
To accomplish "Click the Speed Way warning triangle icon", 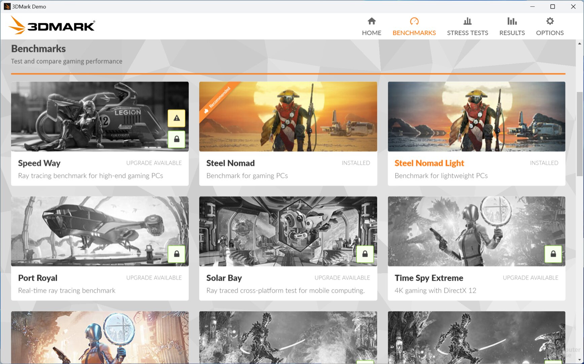I will pos(177,118).
